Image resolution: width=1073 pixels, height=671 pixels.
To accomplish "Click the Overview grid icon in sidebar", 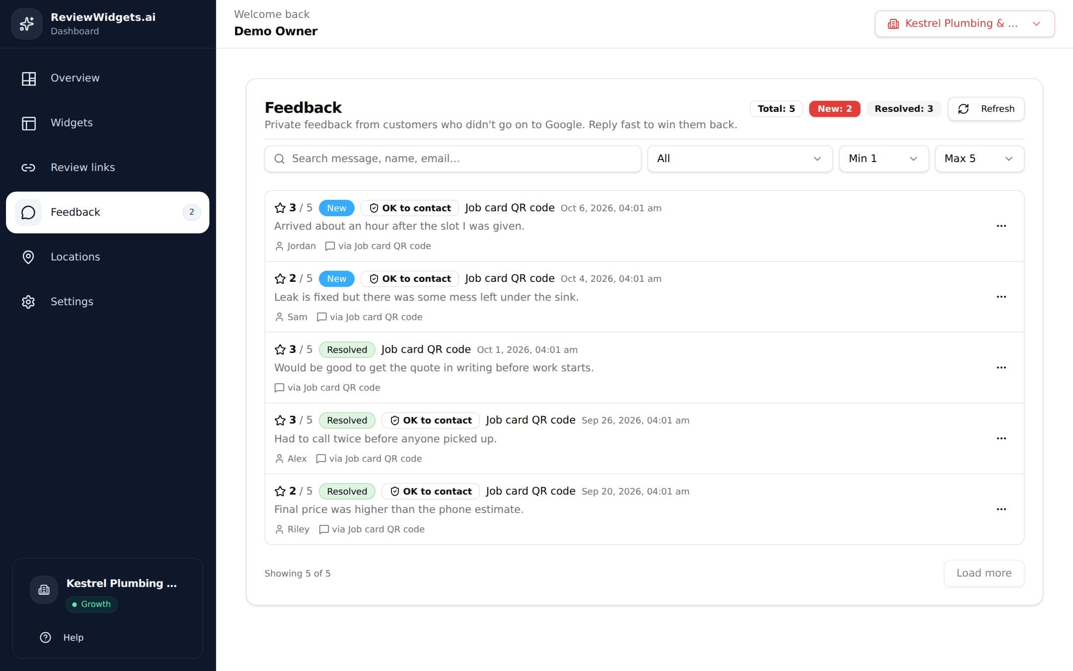I will click(29, 79).
